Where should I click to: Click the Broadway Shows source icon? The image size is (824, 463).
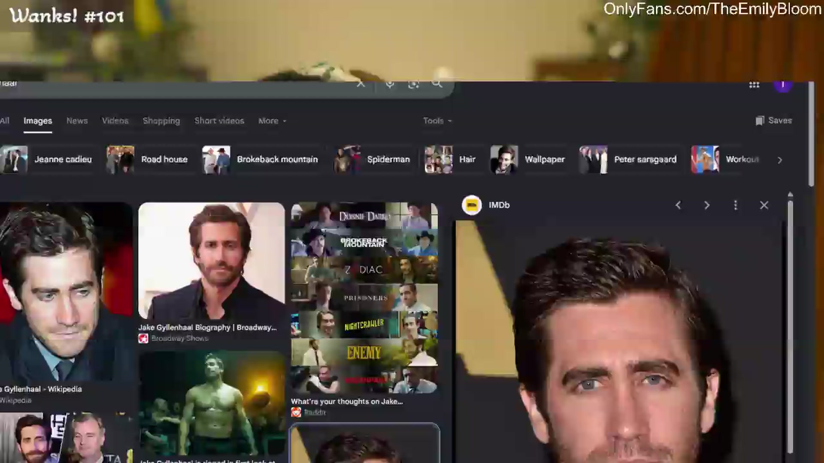(x=143, y=338)
